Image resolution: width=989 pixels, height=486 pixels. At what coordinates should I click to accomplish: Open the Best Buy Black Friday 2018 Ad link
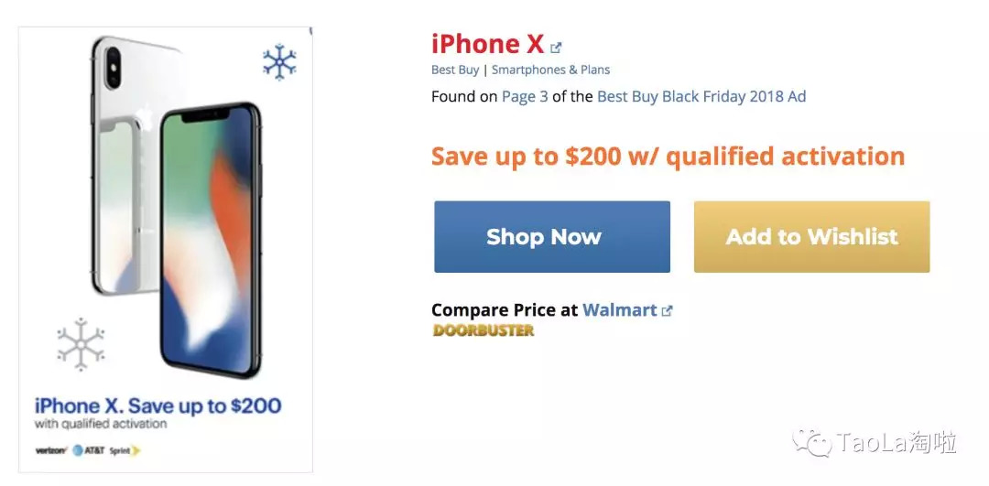pos(701,96)
